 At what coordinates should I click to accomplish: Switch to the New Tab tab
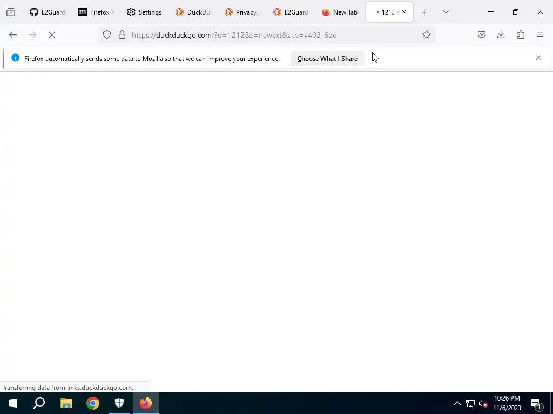pyautogui.click(x=339, y=12)
